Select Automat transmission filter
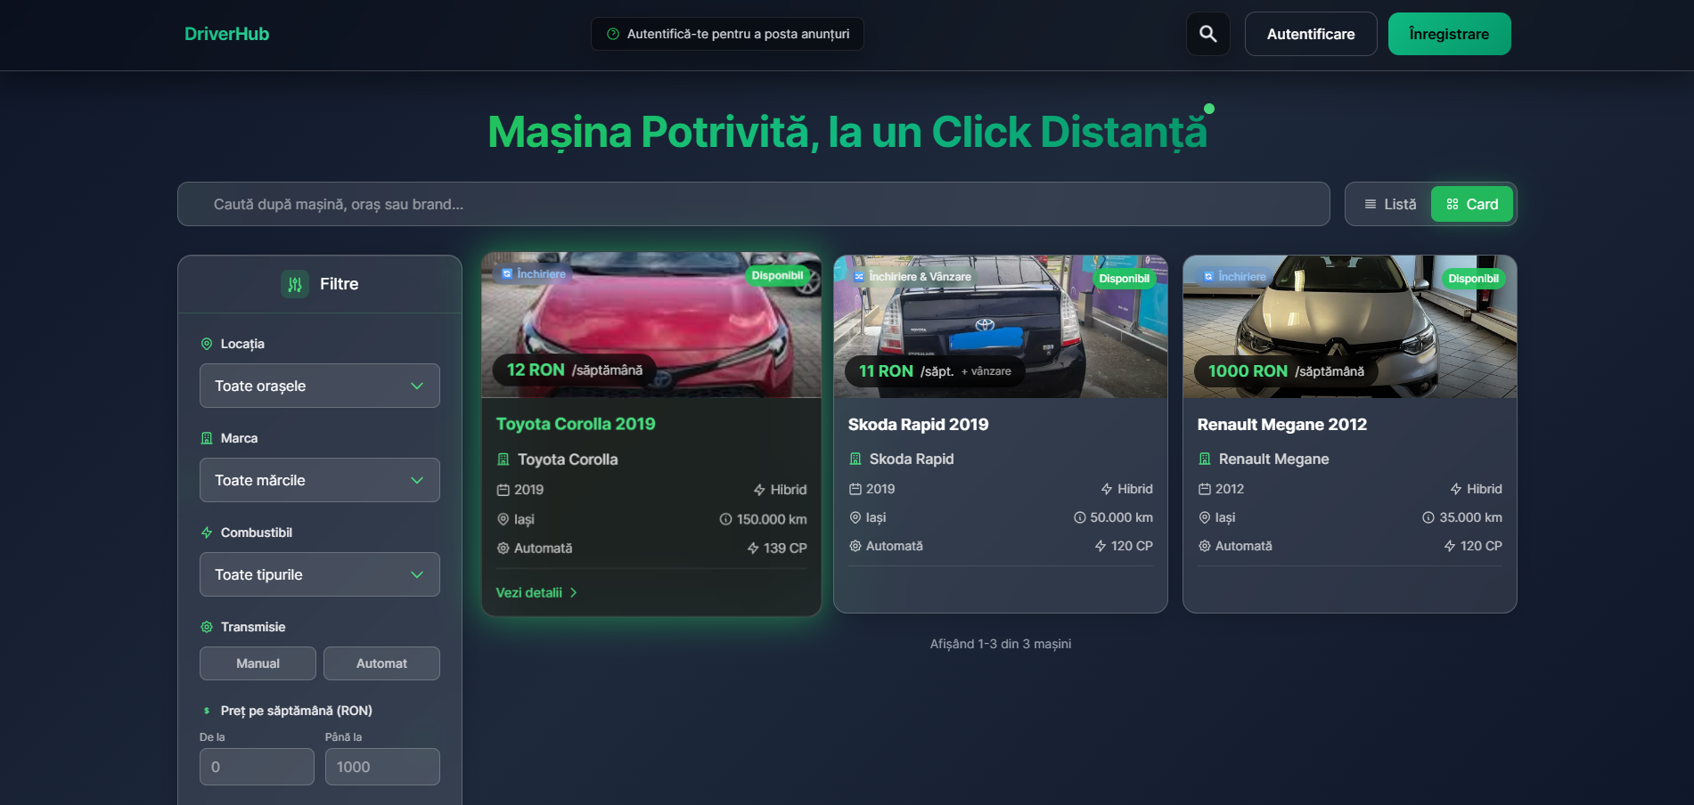The width and height of the screenshot is (1694, 805). tap(381, 663)
